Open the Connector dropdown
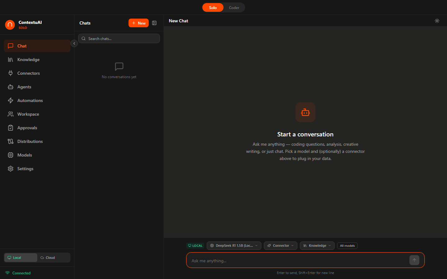Screen dimensions: 447x279 point(281,246)
